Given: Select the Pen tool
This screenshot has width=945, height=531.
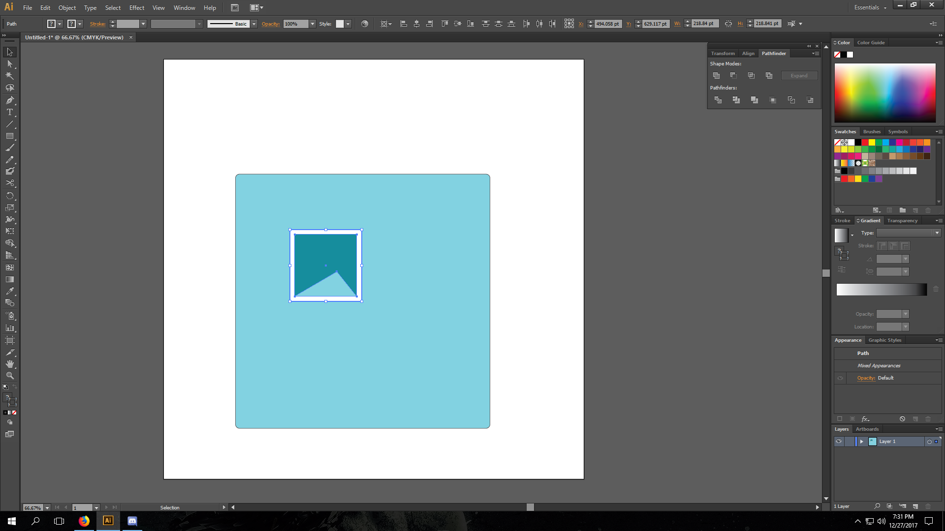Looking at the screenshot, I should tap(9, 100).
